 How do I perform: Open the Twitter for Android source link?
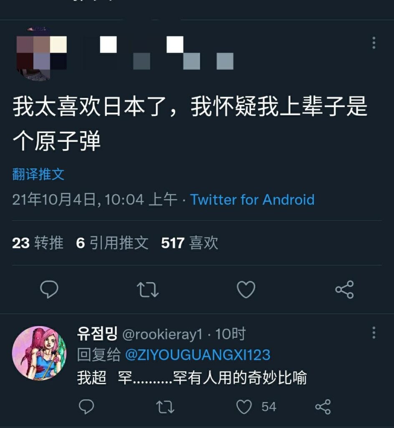[253, 199]
